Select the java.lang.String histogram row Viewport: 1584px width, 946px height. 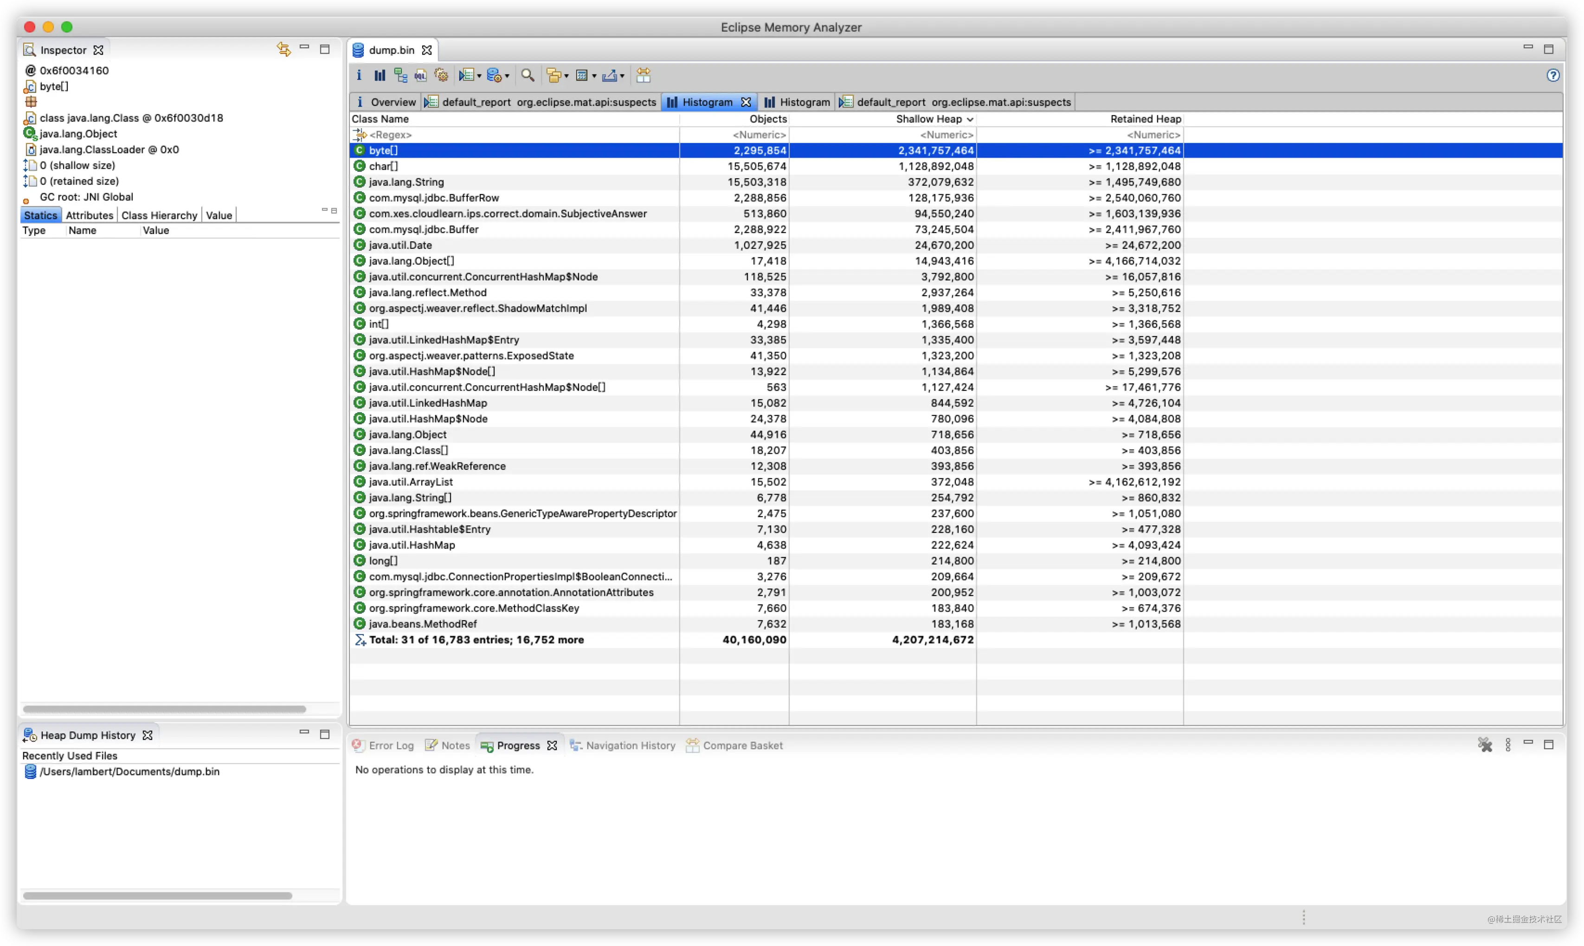click(956, 182)
